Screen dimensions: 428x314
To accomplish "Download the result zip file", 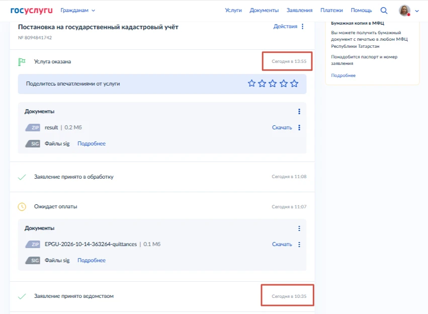I will (282, 127).
